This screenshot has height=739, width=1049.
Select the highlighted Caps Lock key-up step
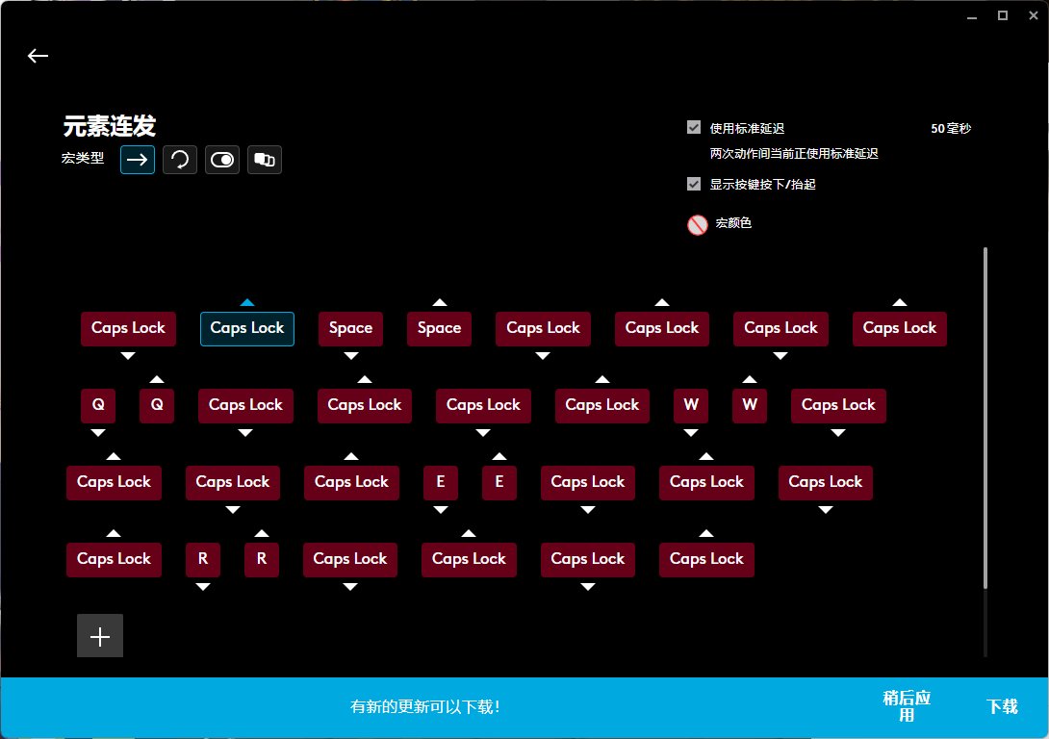click(247, 328)
